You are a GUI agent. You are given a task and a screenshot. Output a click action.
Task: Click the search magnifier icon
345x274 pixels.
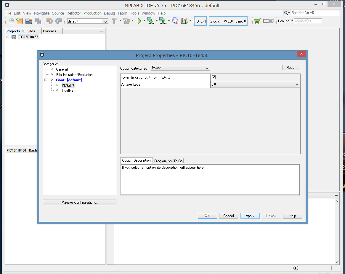point(286,13)
